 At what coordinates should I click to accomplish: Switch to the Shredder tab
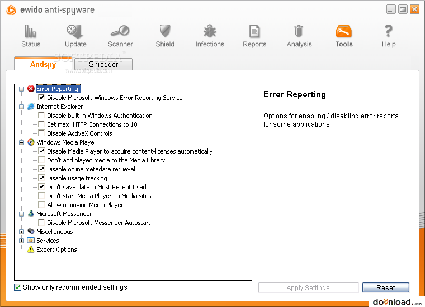coord(103,64)
